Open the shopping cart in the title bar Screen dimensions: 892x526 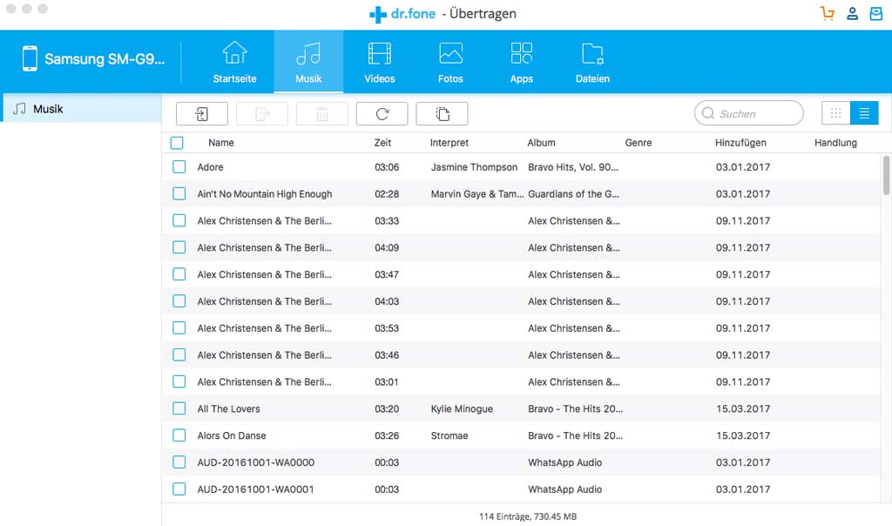827,13
